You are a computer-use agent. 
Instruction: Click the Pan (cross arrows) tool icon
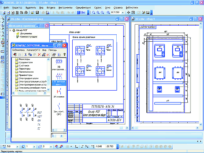(x=129, y=13)
